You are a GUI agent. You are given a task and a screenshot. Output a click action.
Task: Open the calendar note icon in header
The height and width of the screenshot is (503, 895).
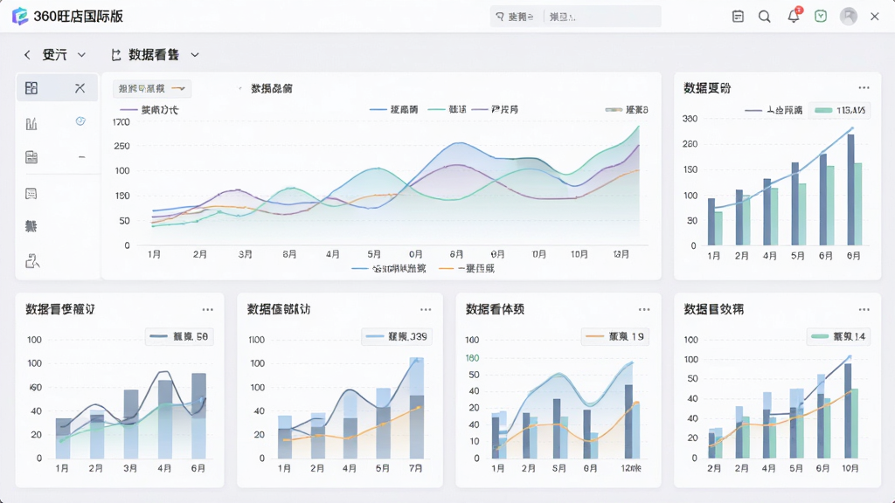coord(738,17)
